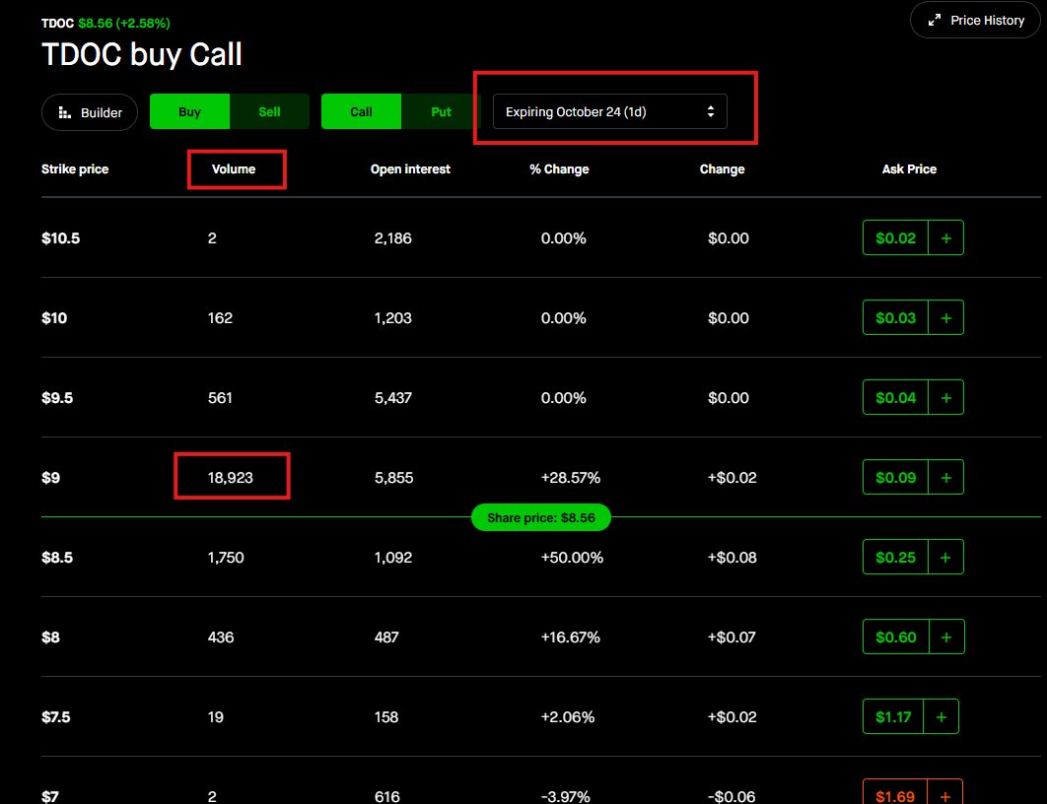Click the $9.5 strike price row label
The height and width of the screenshot is (804, 1047).
click(57, 398)
